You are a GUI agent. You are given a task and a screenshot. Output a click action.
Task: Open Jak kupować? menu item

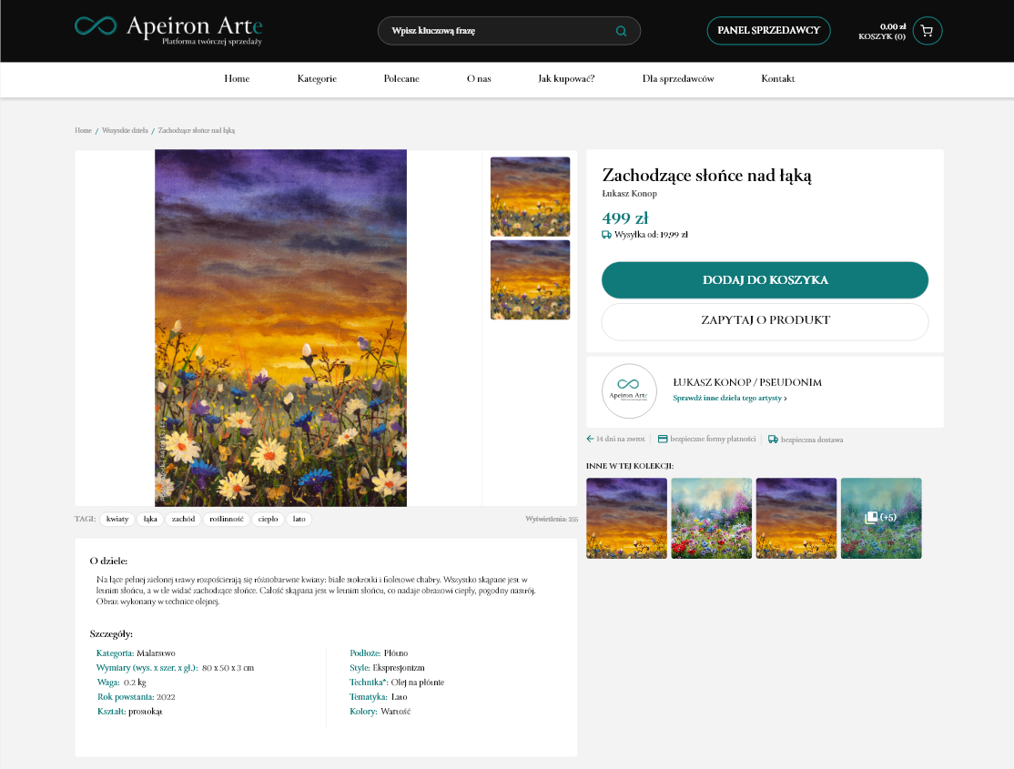click(566, 79)
